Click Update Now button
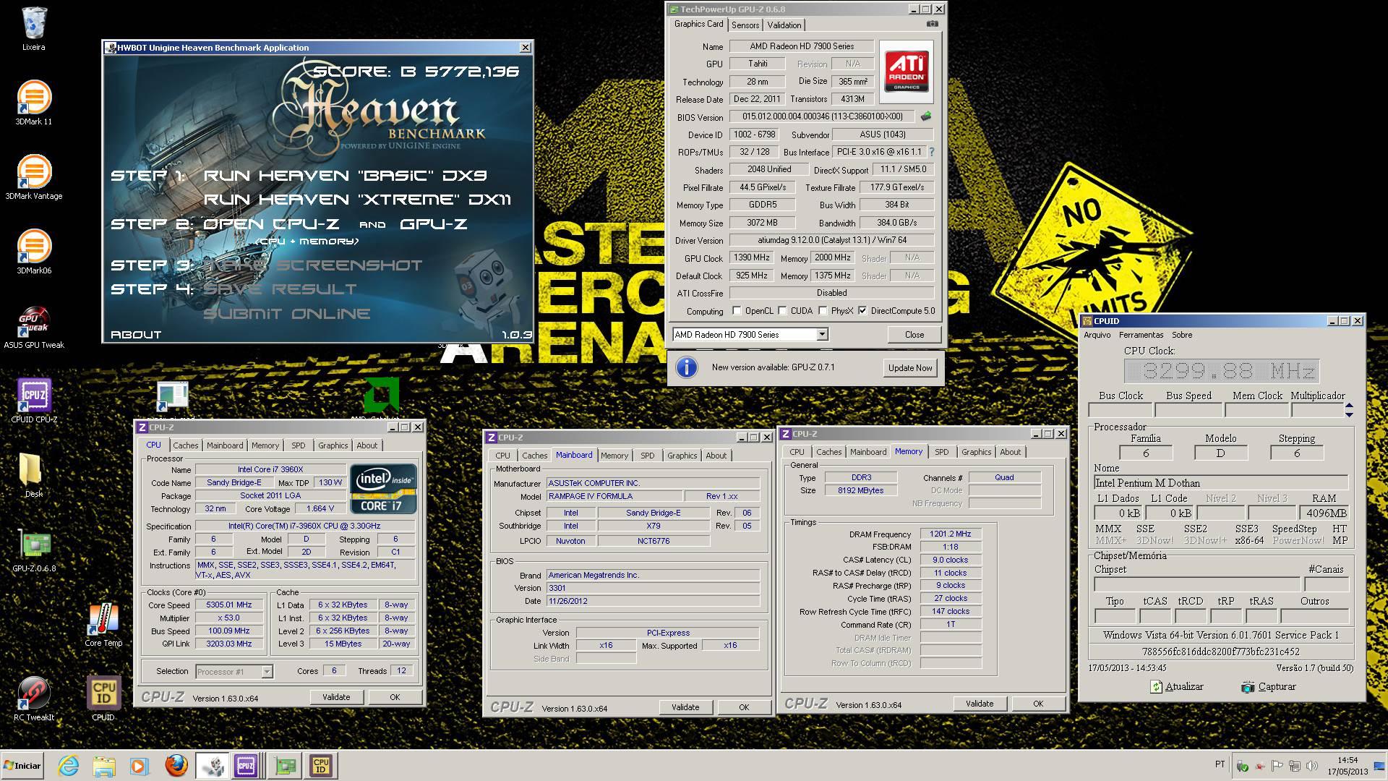 910,368
